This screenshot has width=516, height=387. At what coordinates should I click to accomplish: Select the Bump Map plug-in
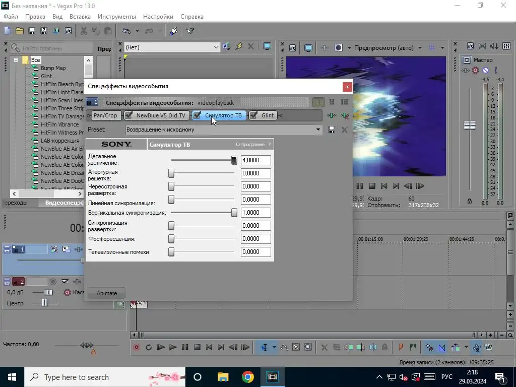[53, 68]
